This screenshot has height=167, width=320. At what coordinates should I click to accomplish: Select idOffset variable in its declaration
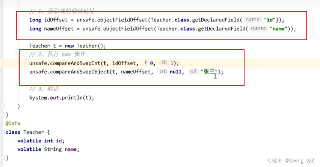pyautogui.click(x=56, y=20)
